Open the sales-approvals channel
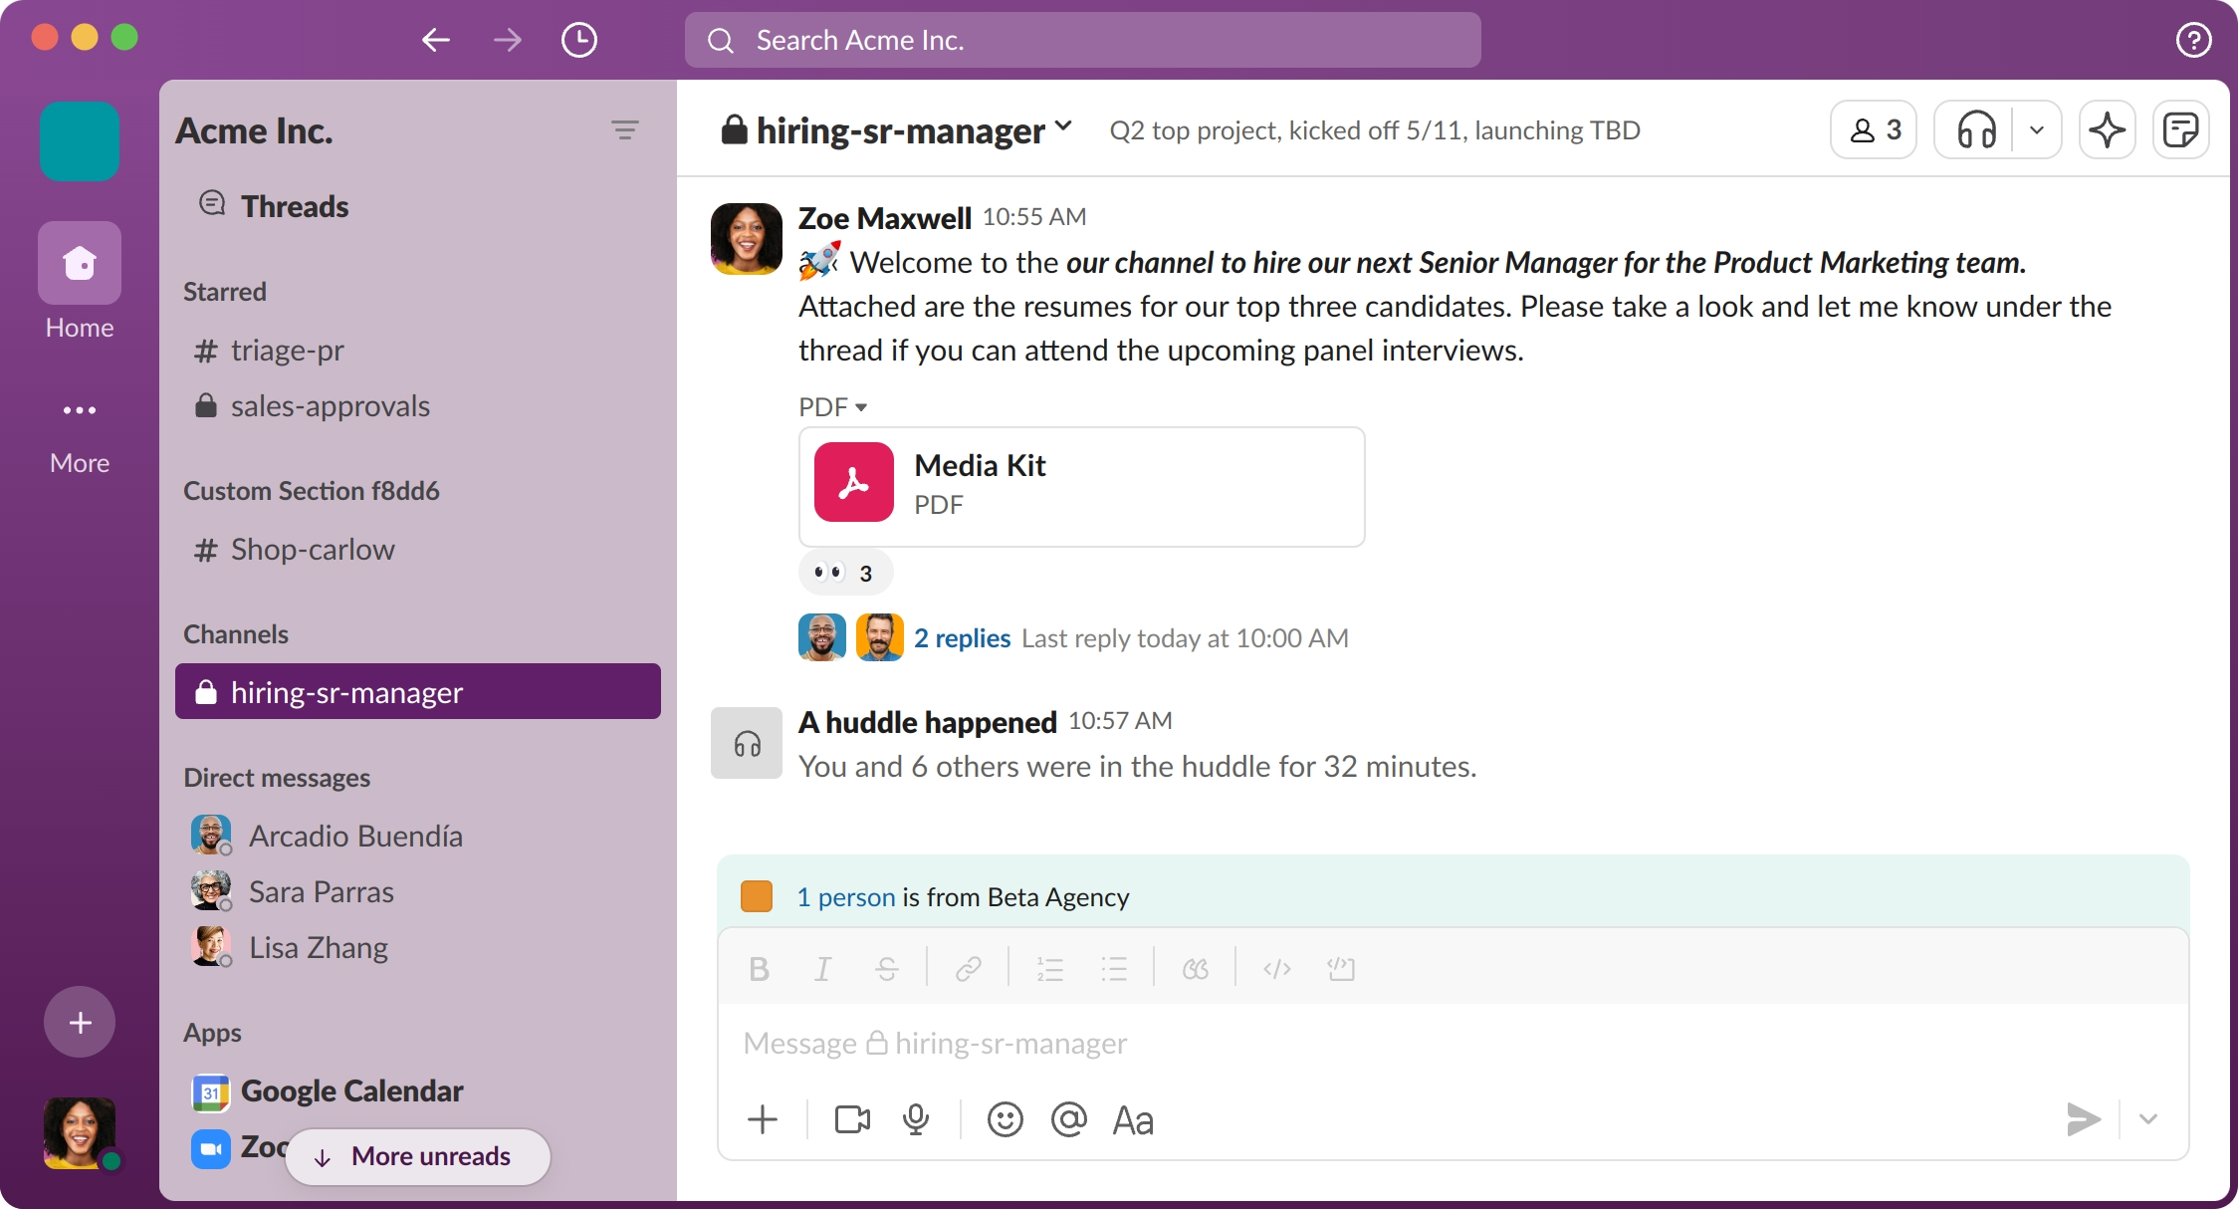Image resolution: width=2238 pixels, height=1209 pixels. pos(418,406)
